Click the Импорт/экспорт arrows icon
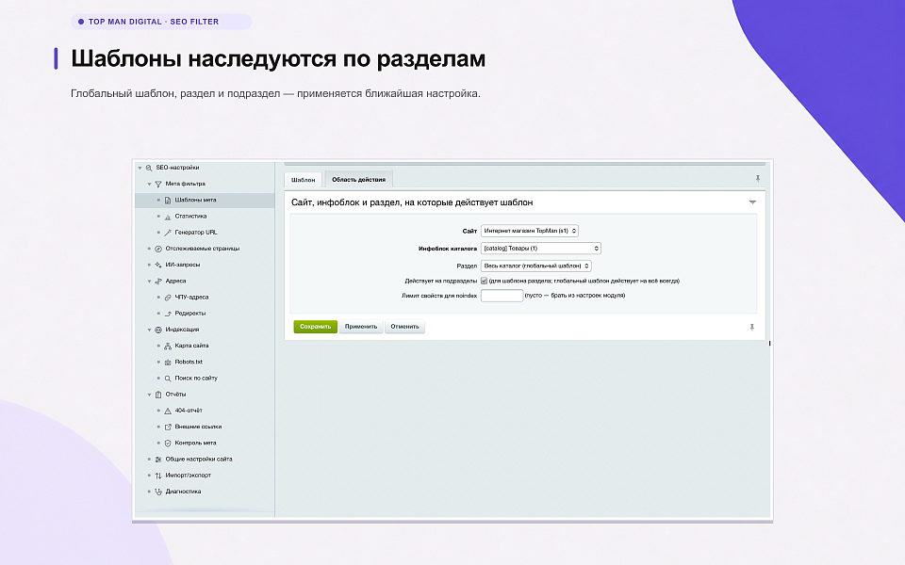The image size is (905, 565). [x=158, y=476]
